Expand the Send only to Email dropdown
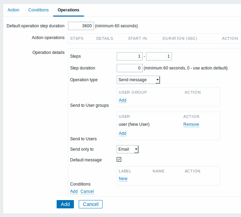241x217 pixels. pyautogui.click(x=127, y=149)
